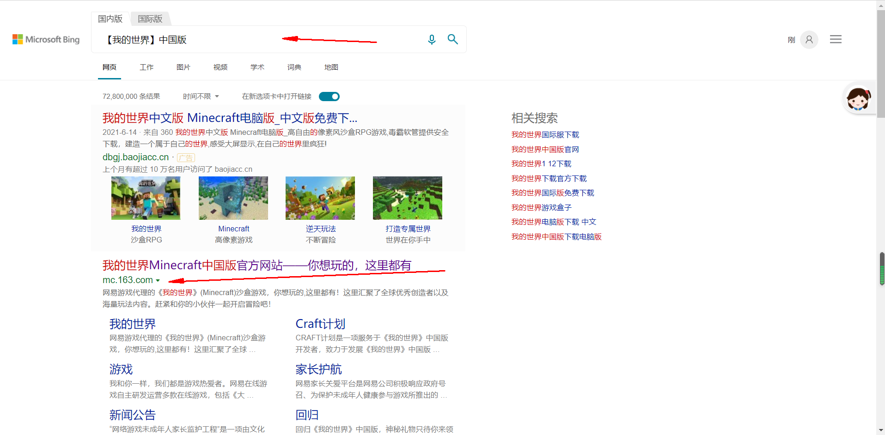Open the 回归 sitelink
This screenshot has height=435, width=885.
[307, 415]
